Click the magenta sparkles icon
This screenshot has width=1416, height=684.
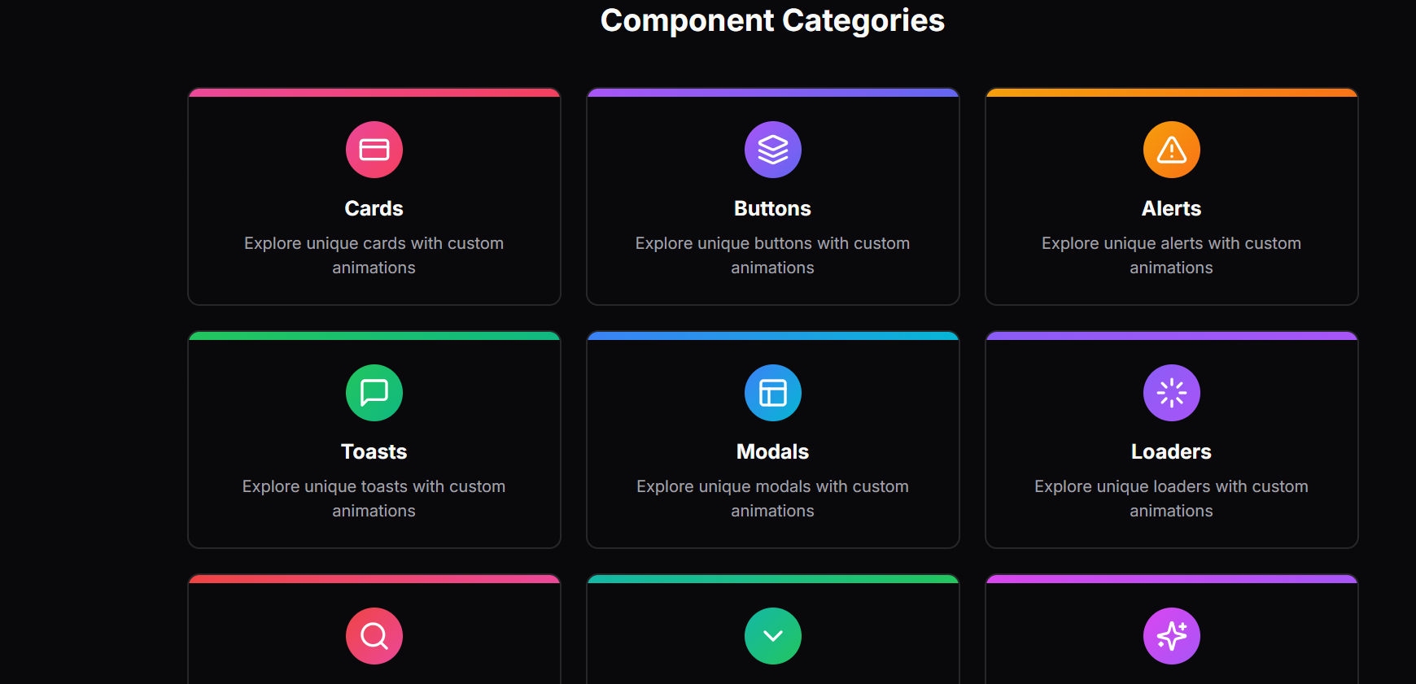(x=1172, y=636)
